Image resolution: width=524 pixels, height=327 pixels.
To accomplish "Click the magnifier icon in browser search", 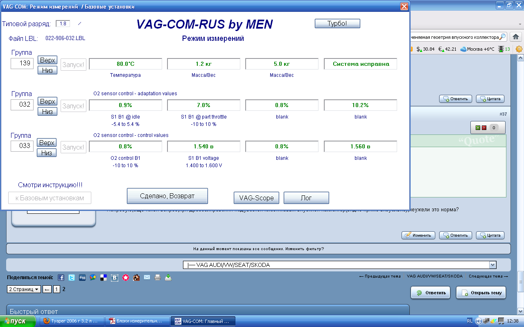I will [503, 37].
